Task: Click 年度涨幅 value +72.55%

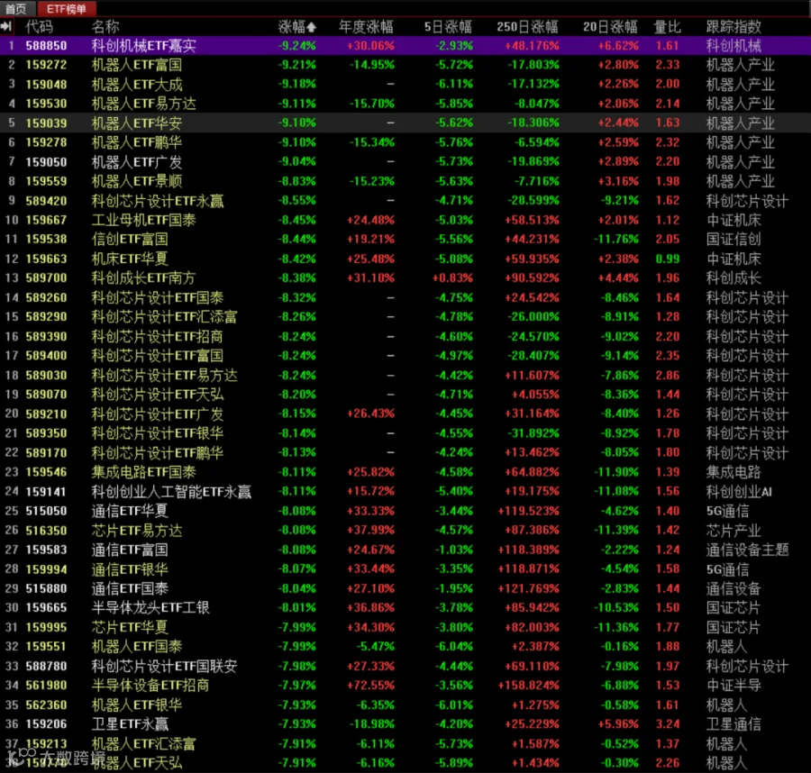Action: coord(370,685)
